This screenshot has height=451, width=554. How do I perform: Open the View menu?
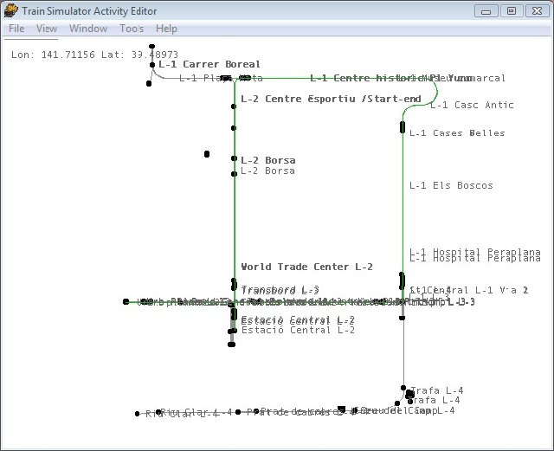point(47,29)
